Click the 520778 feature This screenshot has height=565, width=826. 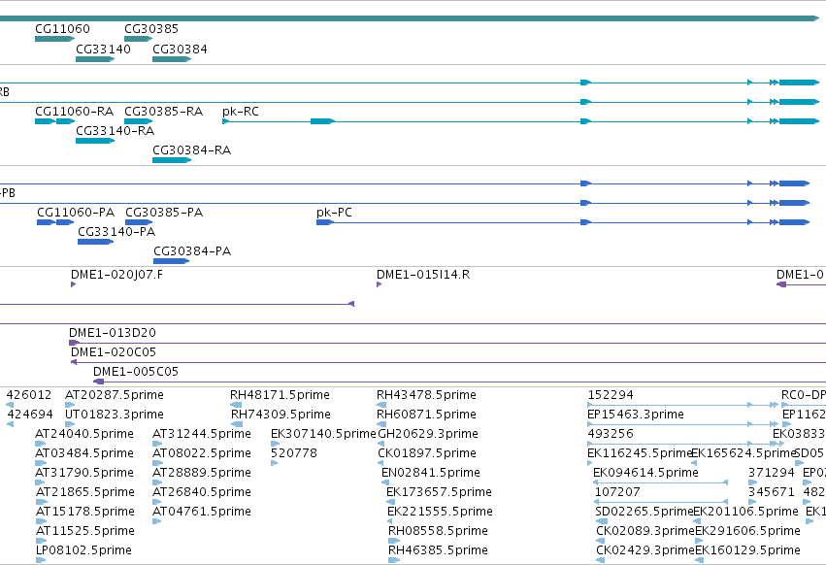(274, 463)
